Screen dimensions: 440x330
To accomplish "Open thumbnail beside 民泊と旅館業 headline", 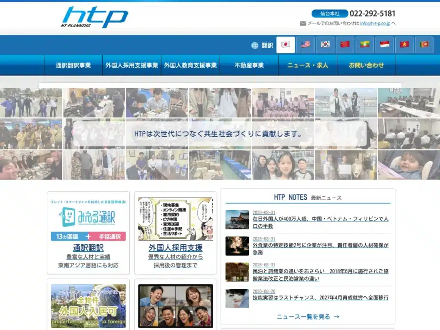I will pyautogui.click(x=237, y=272).
